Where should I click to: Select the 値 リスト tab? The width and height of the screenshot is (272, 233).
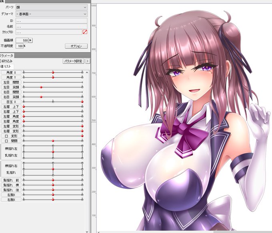pyautogui.click(x=6, y=66)
